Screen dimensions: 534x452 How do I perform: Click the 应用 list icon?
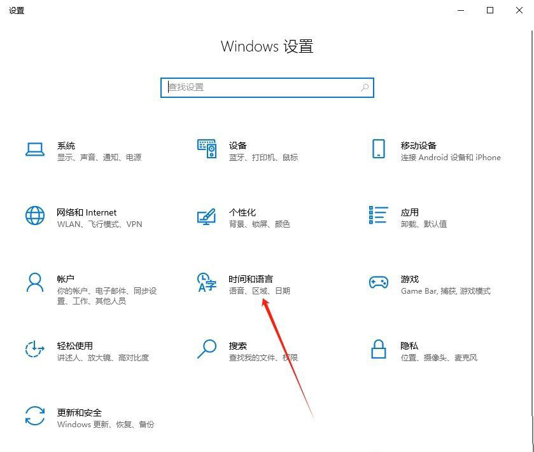(378, 215)
